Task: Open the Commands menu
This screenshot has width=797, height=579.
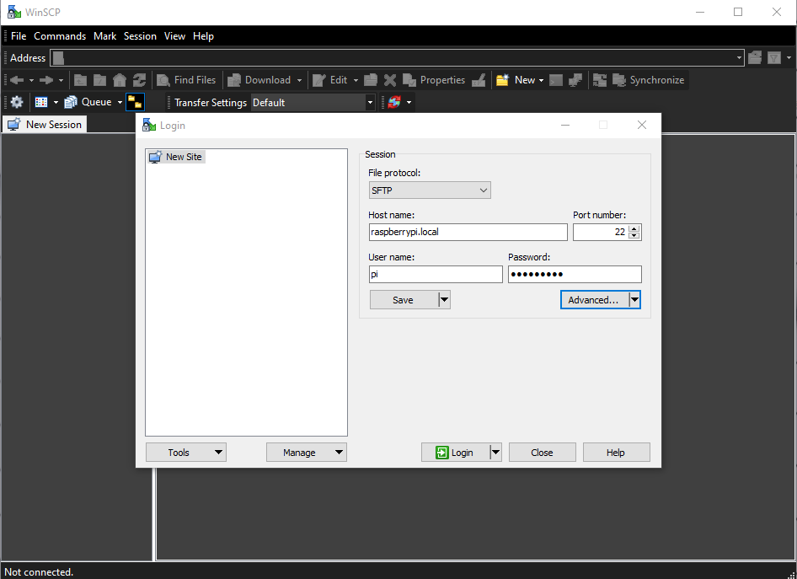Action: point(60,36)
